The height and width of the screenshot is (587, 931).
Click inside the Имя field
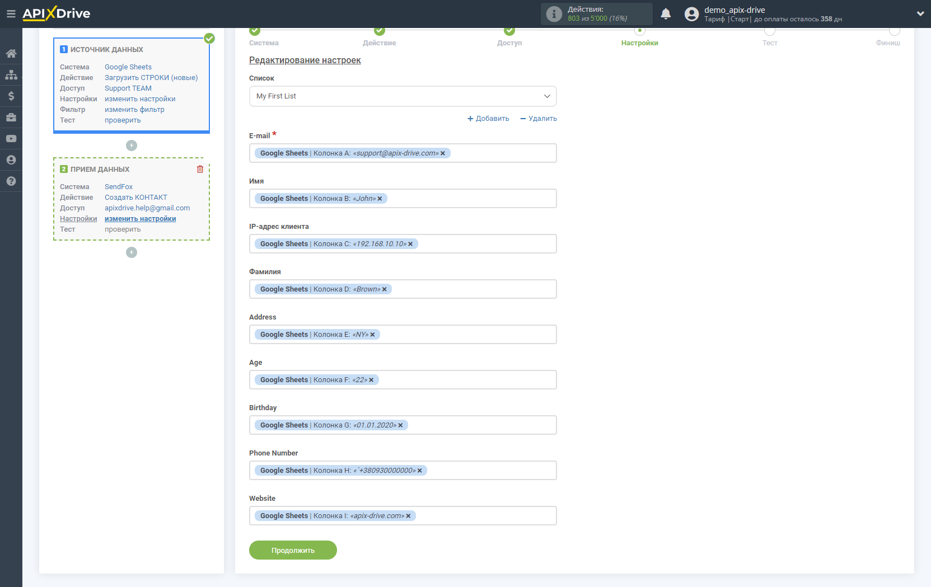[403, 199]
